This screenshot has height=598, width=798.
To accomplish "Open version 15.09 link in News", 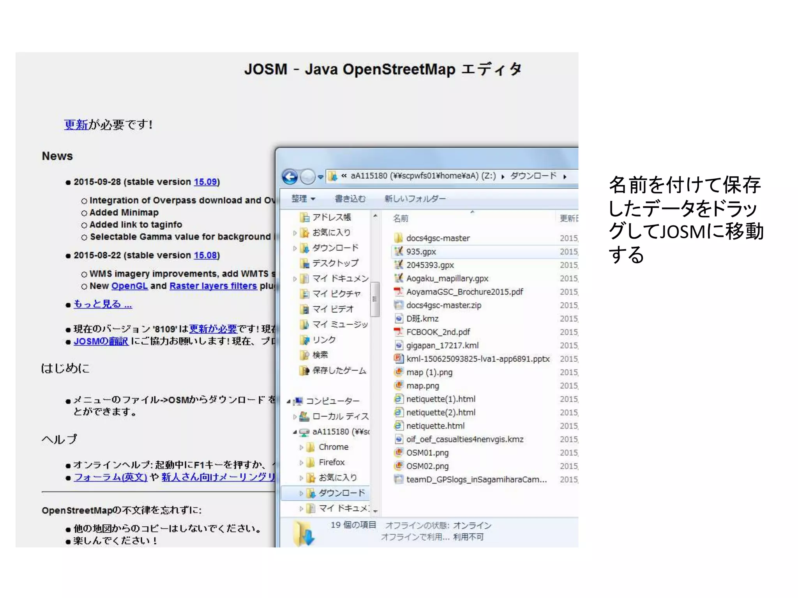I will click(x=205, y=182).
